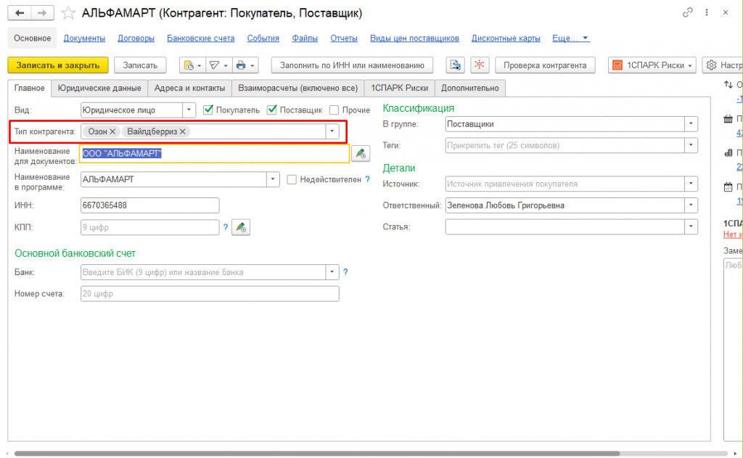The height and width of the screenshot is (458, 743).
Task: Click the calendar icon in right panel
Action: 728,187
